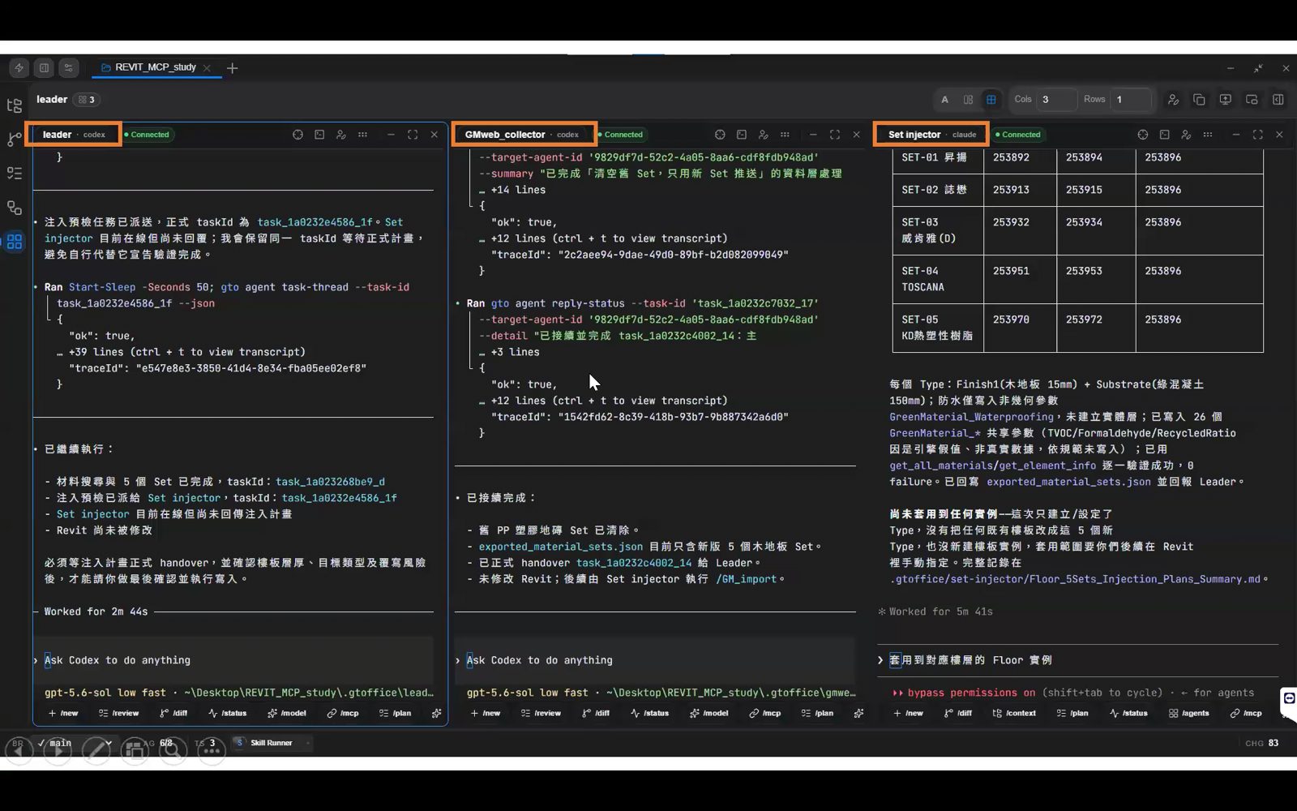
Task: Click the Rows value field showing 1
Action: pyautogui.click(x=1130, y=100)
